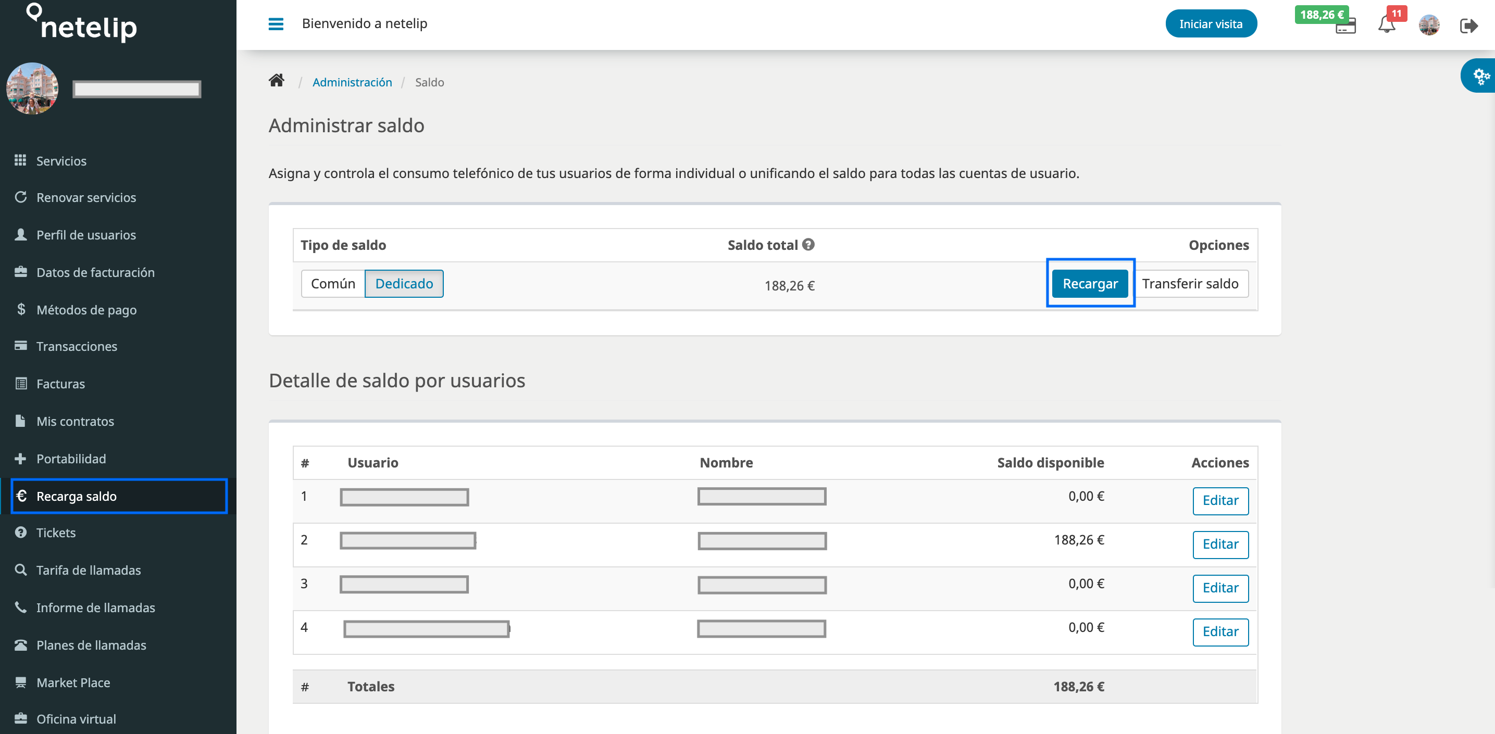This screenshot has height=734, width=1495.
Task: Open the hamburger menu icon
Action: tap(276, 24)
